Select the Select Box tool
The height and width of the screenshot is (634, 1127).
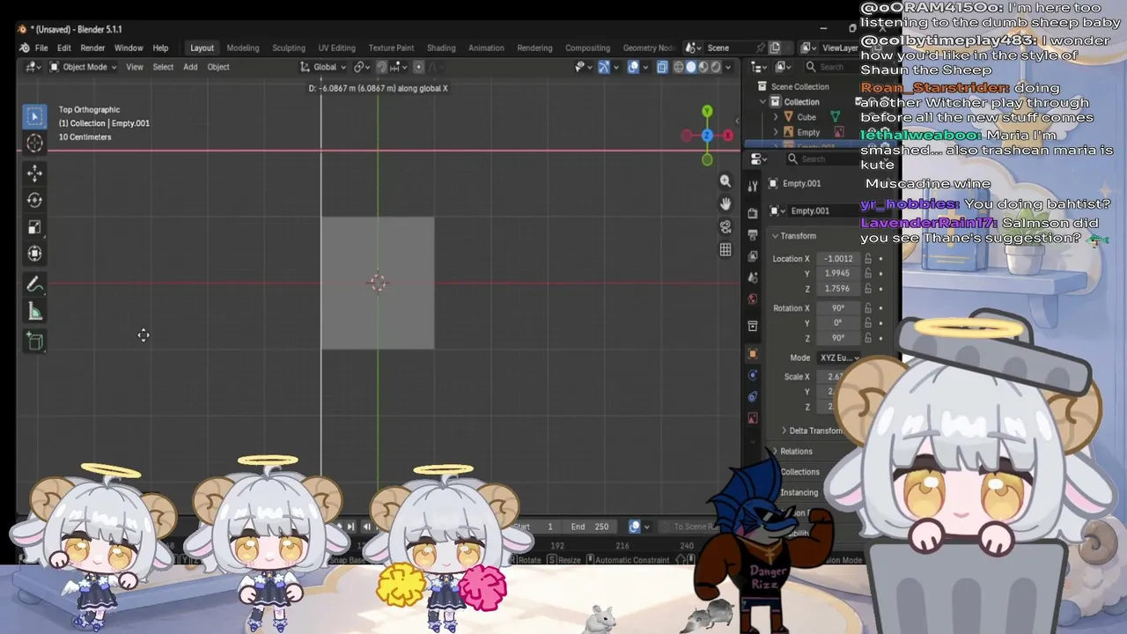tap(34, 116)
